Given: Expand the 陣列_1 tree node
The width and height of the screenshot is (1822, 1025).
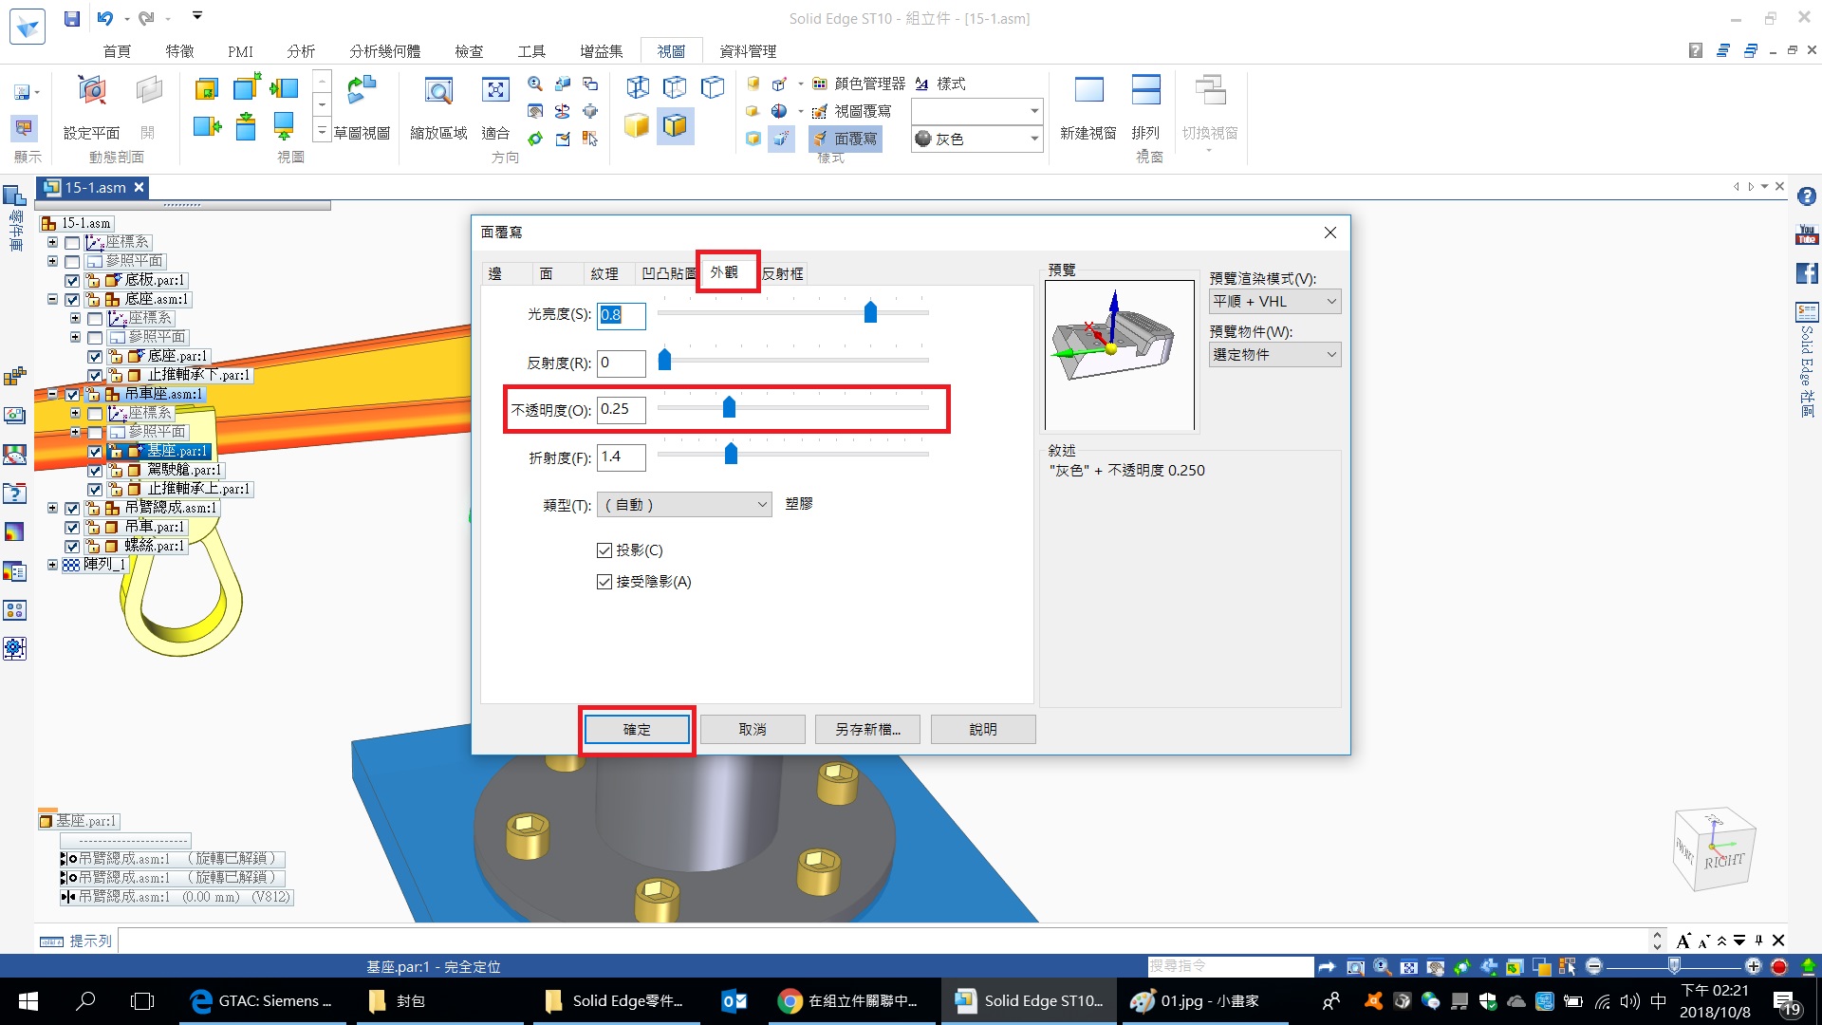Looking at the screenshot, I should (x=52, y=565).
